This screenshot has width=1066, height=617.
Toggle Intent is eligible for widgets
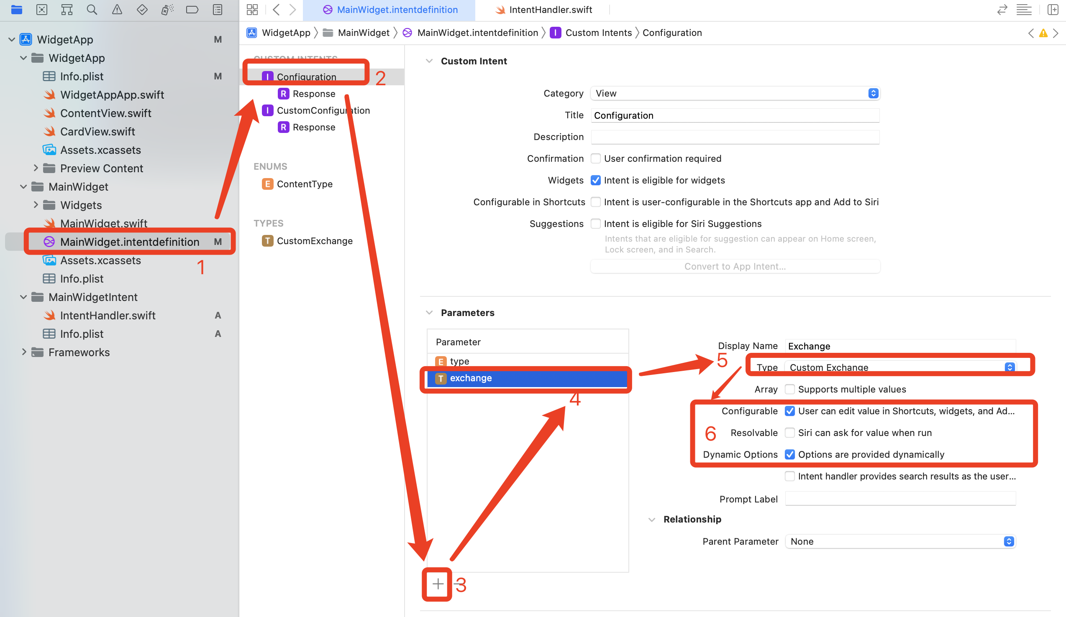pos(596,180)
